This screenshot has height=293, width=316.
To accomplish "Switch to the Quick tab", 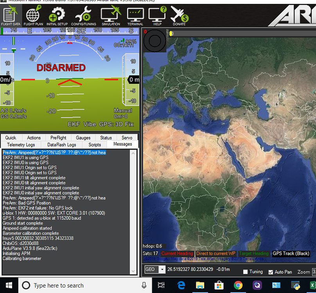I will [x=11, y=138].
